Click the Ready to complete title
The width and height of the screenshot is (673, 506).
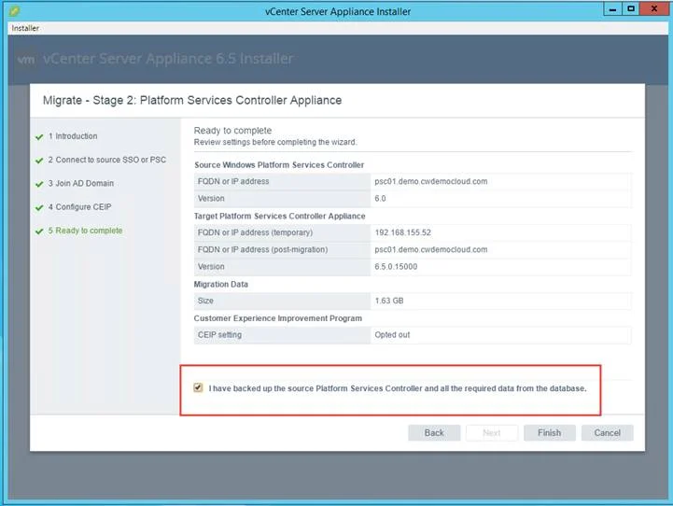coord(232,131)
